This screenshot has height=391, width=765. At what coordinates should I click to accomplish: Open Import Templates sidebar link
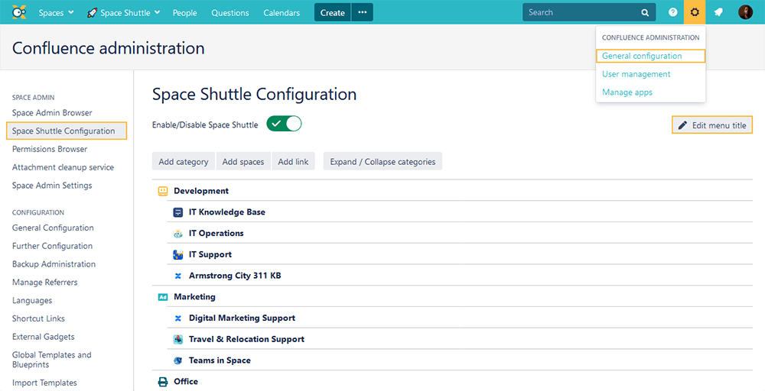tap(44, 383)
